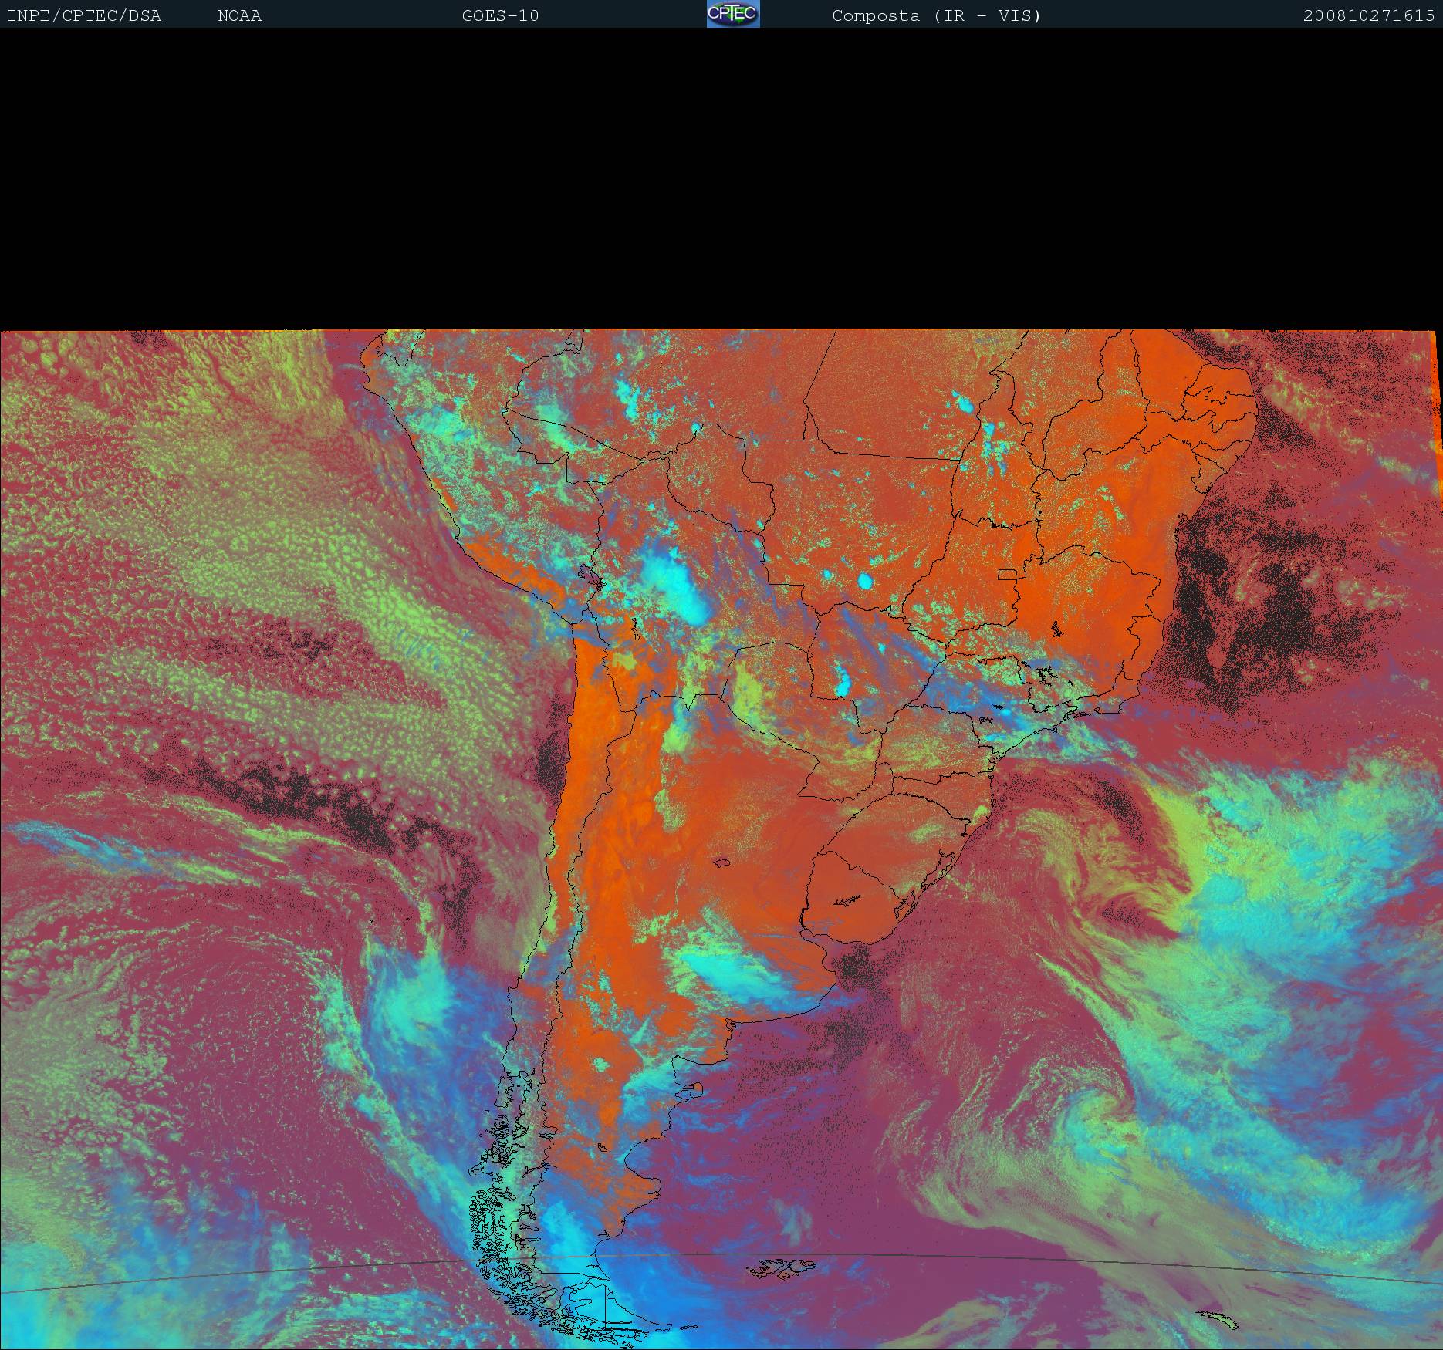Image resolution: width=1443 pixels, height=1350 pixels.
Task: Click the 200810271615 timestamp
Action: pos(1368,15)
